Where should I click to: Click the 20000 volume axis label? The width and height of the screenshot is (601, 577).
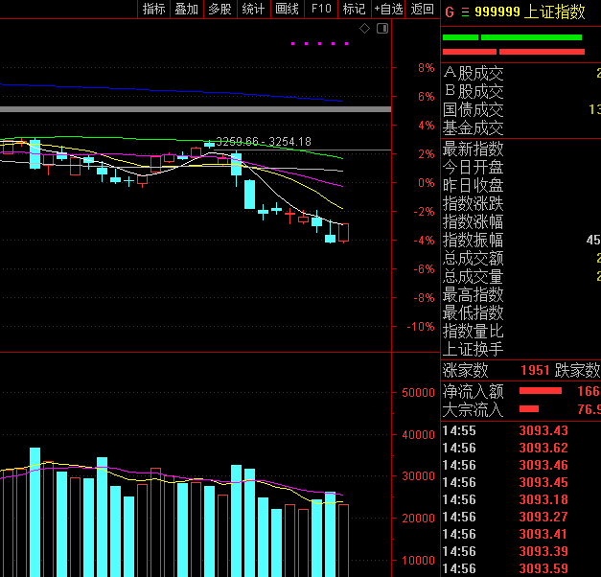pos(418,519)
